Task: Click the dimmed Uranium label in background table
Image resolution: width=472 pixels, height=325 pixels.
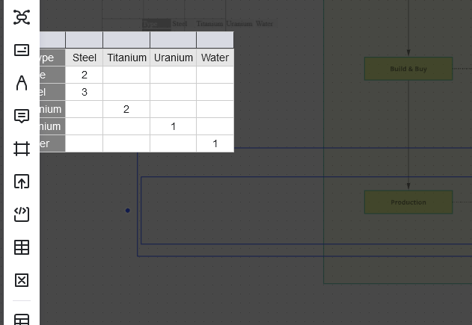Action: pyautogui.click(x=239, y=24)
